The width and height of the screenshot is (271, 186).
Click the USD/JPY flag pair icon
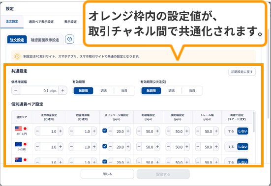point(22,129)
